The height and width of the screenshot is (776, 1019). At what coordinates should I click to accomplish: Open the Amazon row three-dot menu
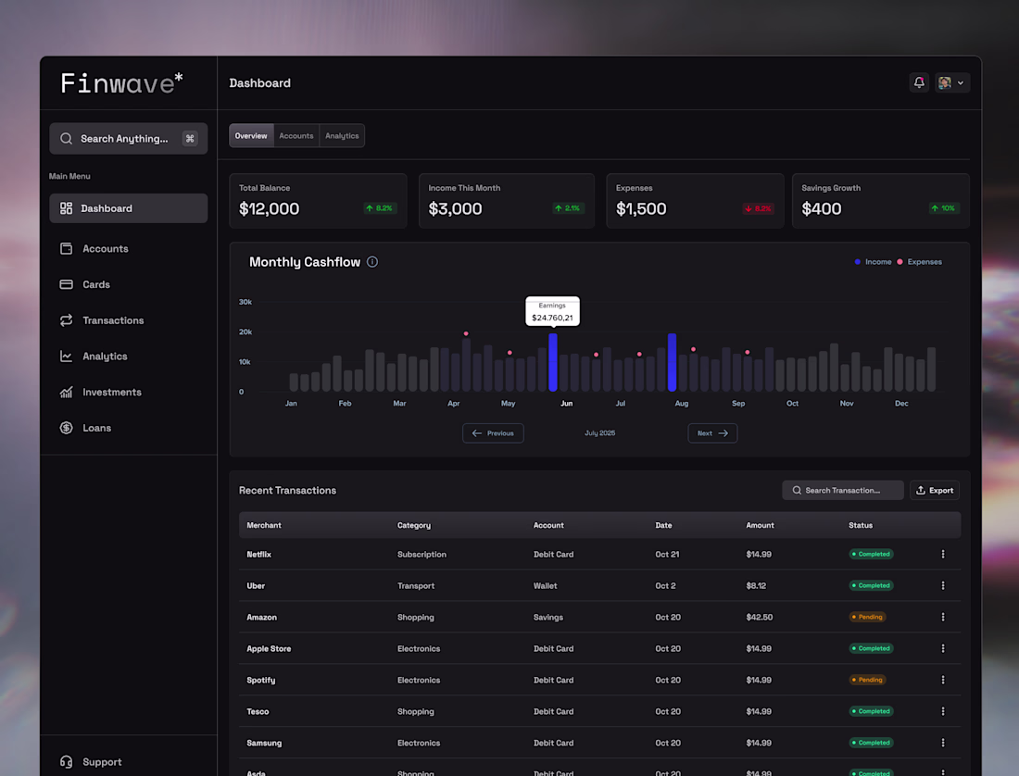[943, 617]
